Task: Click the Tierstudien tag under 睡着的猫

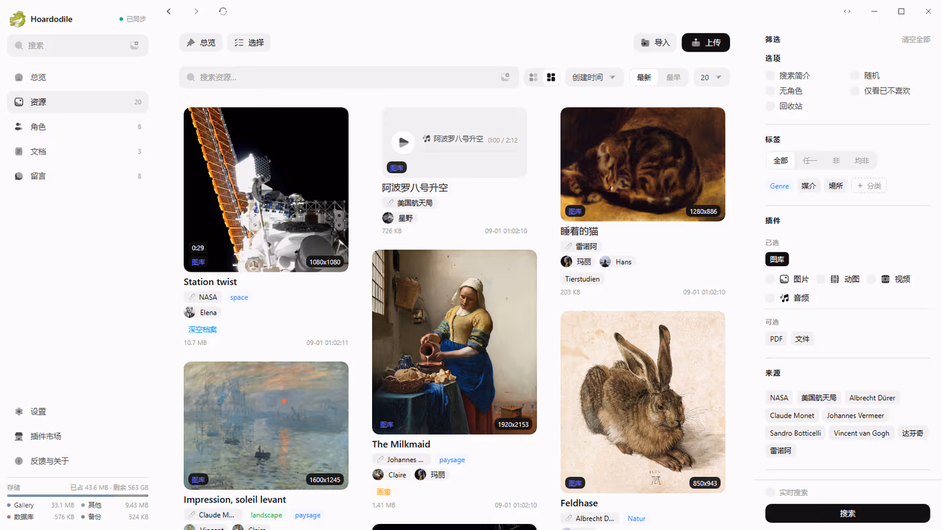Action: (583, 278)
